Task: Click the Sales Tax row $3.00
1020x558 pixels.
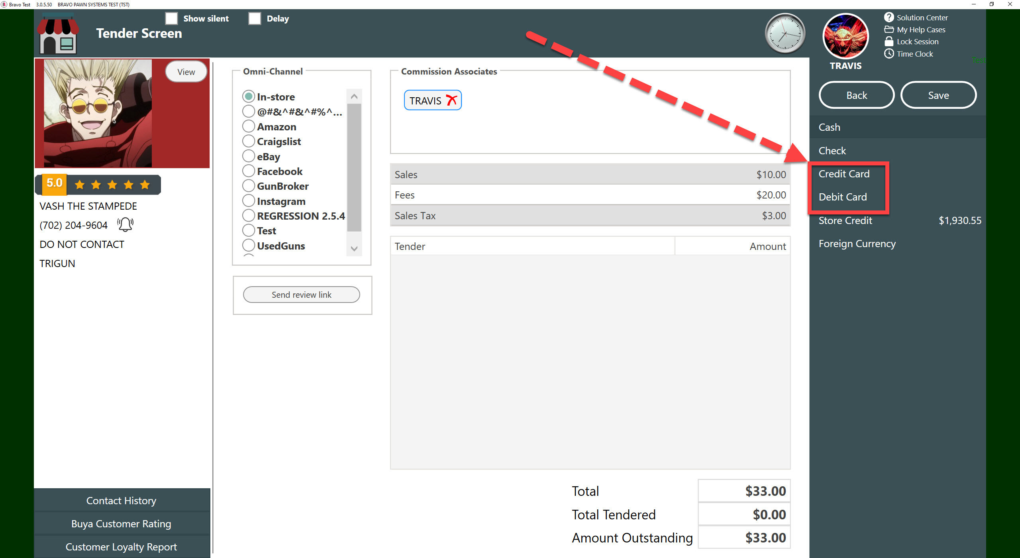Action: [x=590, y=216]
